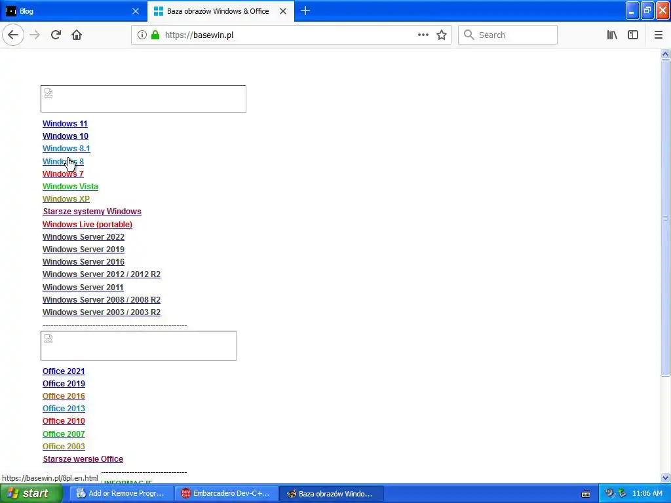
Task: Restore down the browser window
Action: click(647, 10)
